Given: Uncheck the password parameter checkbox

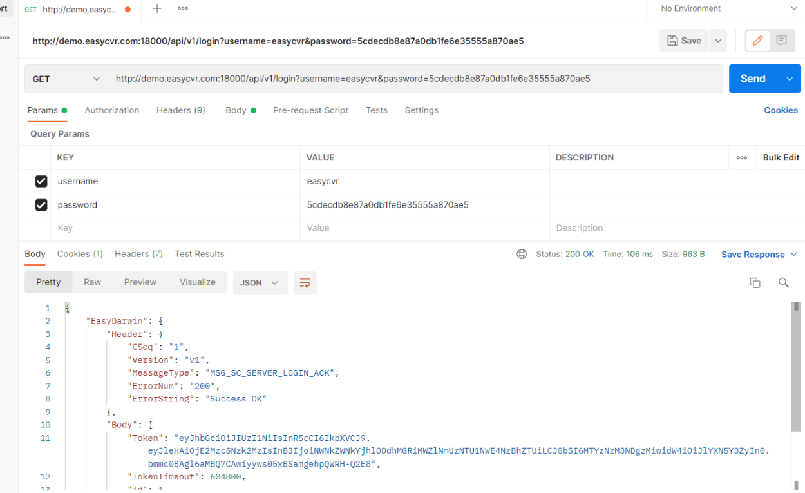Looking at the screenshot, I should [x=41, y=205].
